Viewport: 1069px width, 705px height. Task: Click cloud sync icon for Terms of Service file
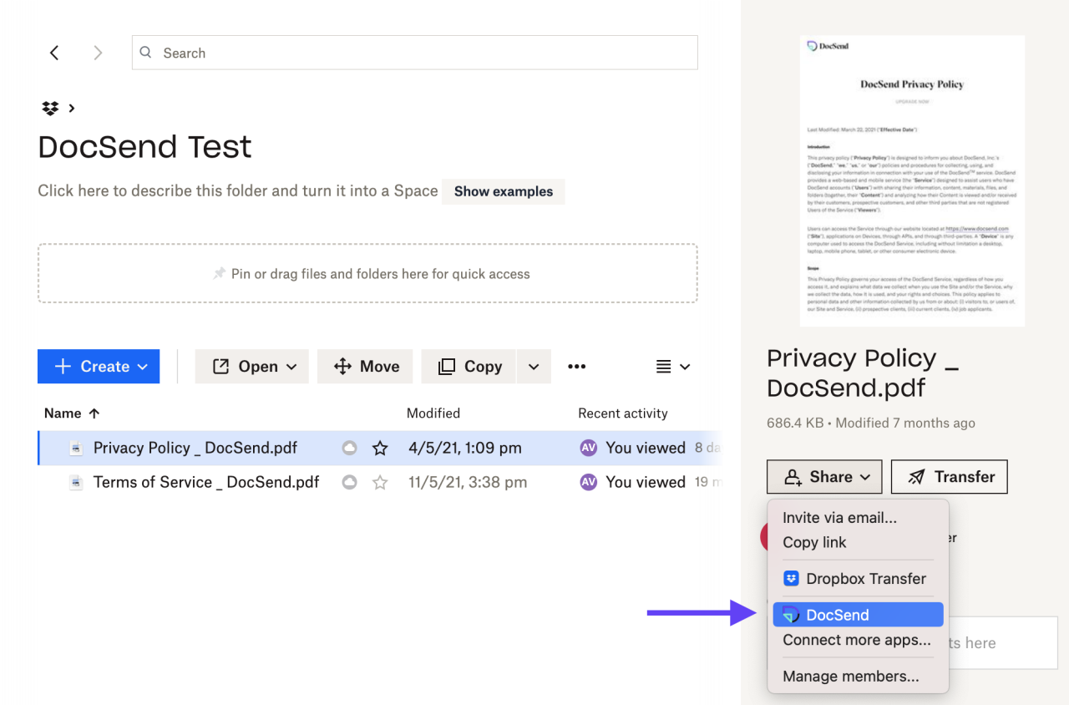350,483
